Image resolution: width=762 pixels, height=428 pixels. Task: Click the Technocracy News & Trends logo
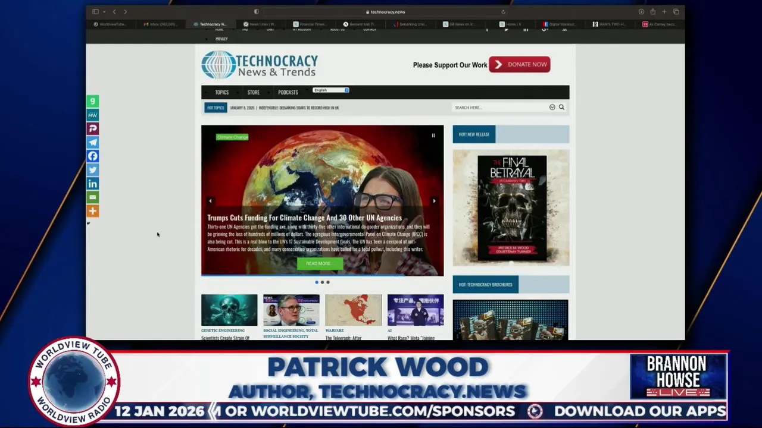click(x=260, y=65)
